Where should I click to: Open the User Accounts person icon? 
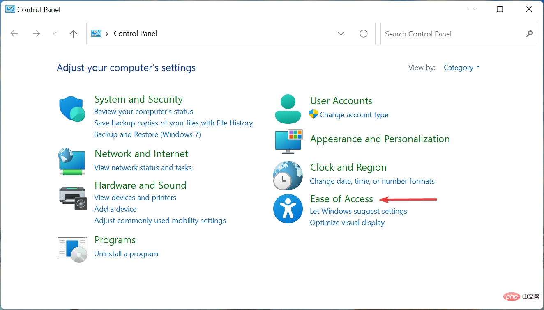[288, 109]
